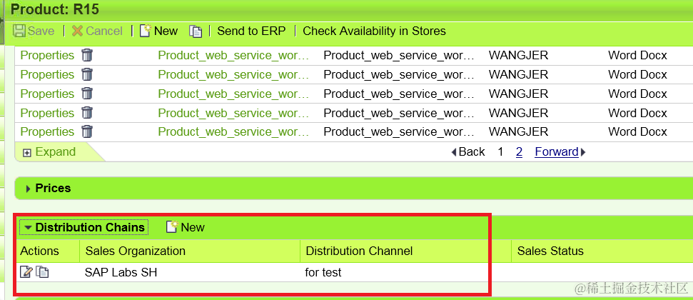Open Properties of the third attachment row
Image resolution: width=693 pixels, height=300 pixels.
47,94
